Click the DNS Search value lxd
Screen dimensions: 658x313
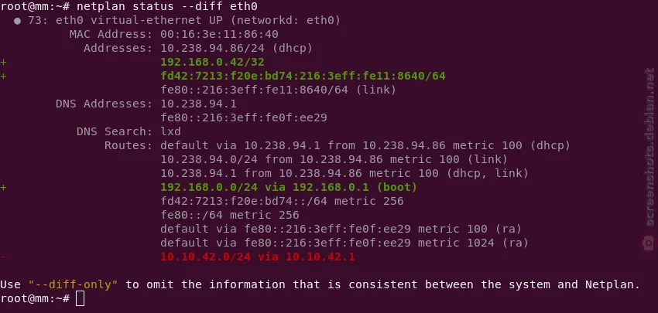[x=170, y=131]
